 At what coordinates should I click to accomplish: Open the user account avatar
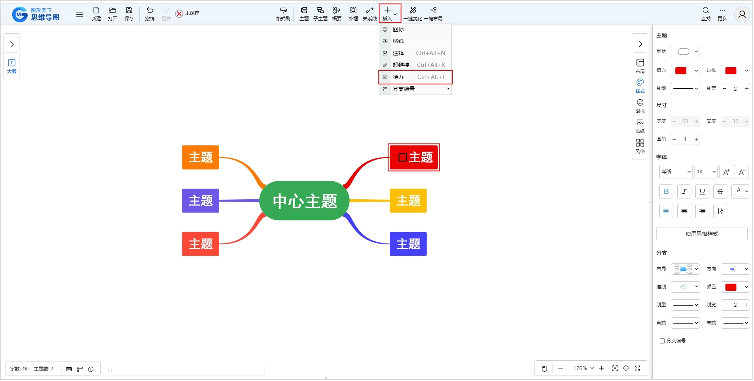[742, 14]
